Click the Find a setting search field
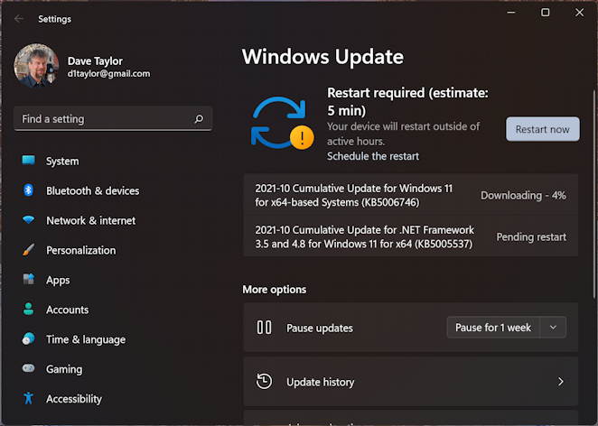 [x=113, y=119]
